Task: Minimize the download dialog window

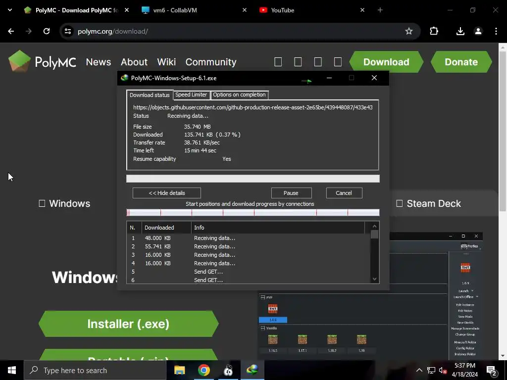Action: pos(329,78)
